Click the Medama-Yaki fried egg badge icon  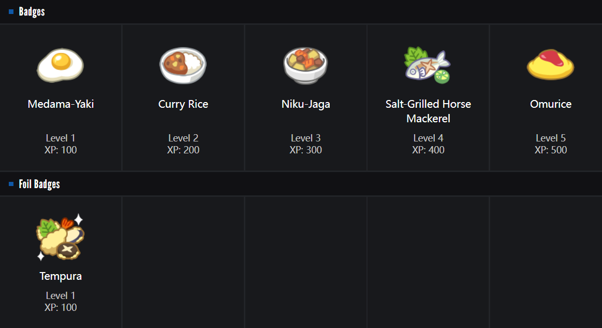61,65
